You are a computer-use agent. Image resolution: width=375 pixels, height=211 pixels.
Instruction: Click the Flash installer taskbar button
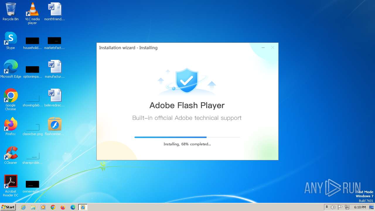[83, 207]
